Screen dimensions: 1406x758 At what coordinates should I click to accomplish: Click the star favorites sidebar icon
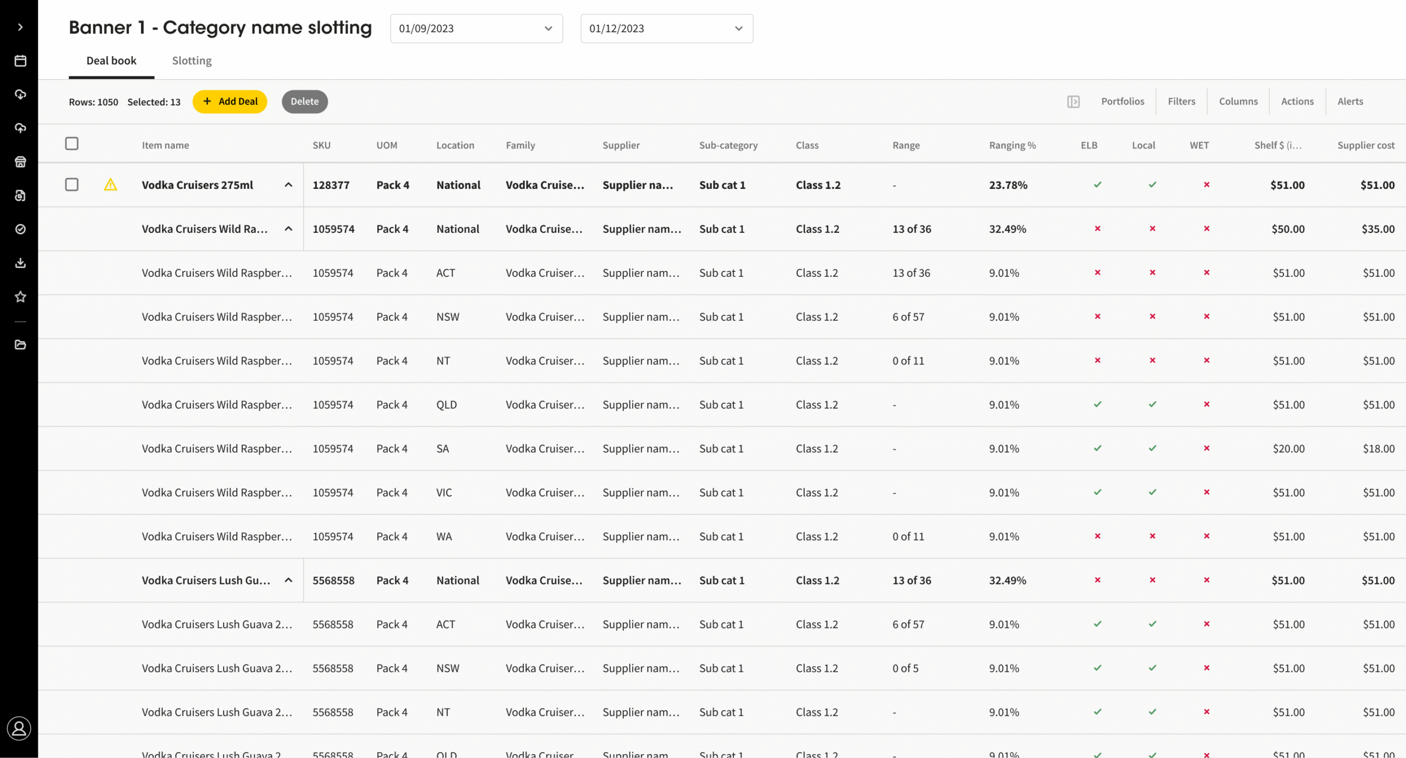click(20, 297)
